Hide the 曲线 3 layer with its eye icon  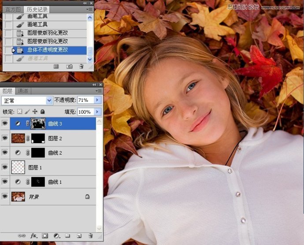5,124
